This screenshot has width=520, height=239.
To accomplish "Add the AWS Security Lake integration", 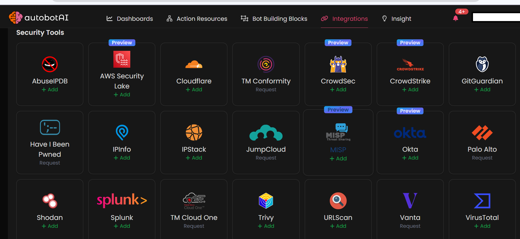I will tap(122, 95).
